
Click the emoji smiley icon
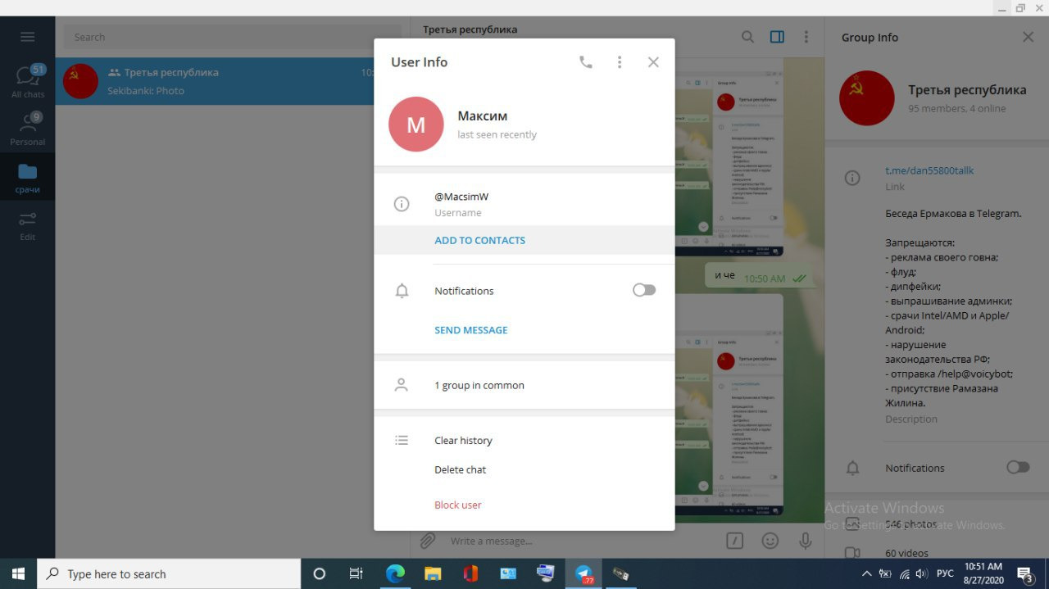(770, 541)
